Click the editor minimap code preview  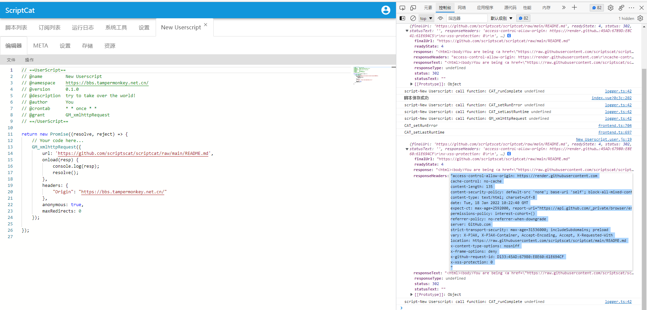coord(366,75)
